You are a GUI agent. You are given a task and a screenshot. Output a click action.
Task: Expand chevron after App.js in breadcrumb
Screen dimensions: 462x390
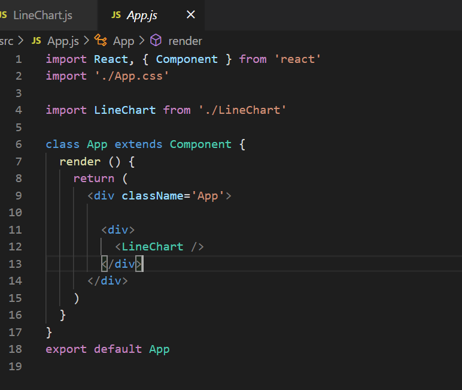coord(86,40)
